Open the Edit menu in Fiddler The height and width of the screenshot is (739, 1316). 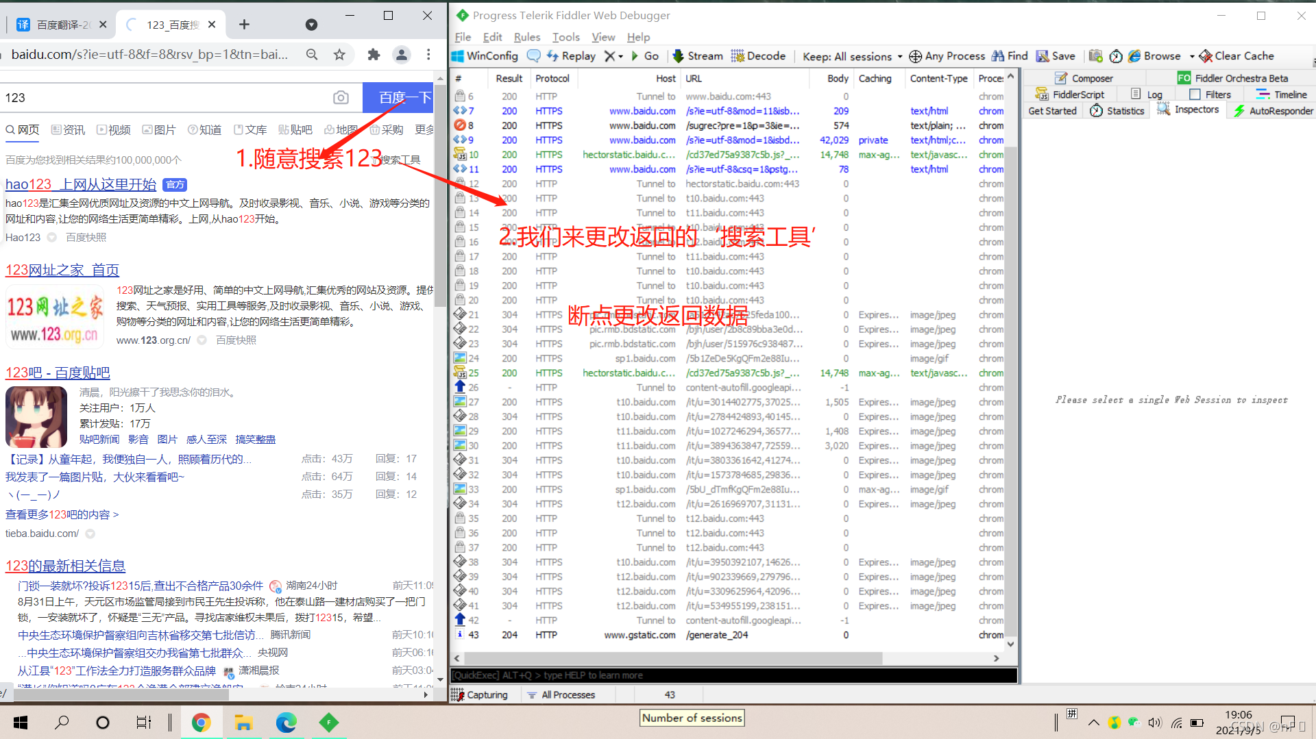coord(492,37)
